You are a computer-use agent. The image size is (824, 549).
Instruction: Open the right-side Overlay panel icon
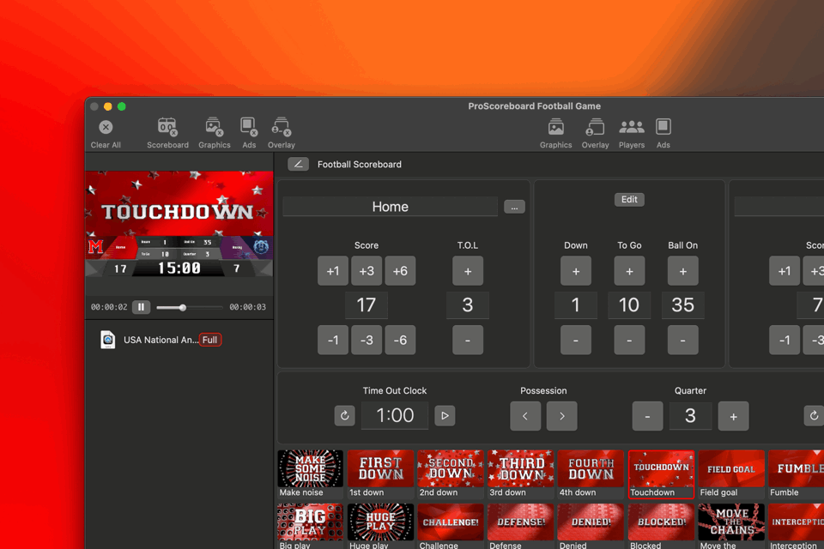click(x=595, y=128)
